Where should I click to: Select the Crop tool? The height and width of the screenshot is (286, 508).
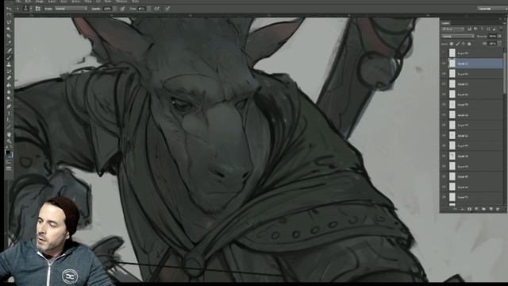(9, 35)
